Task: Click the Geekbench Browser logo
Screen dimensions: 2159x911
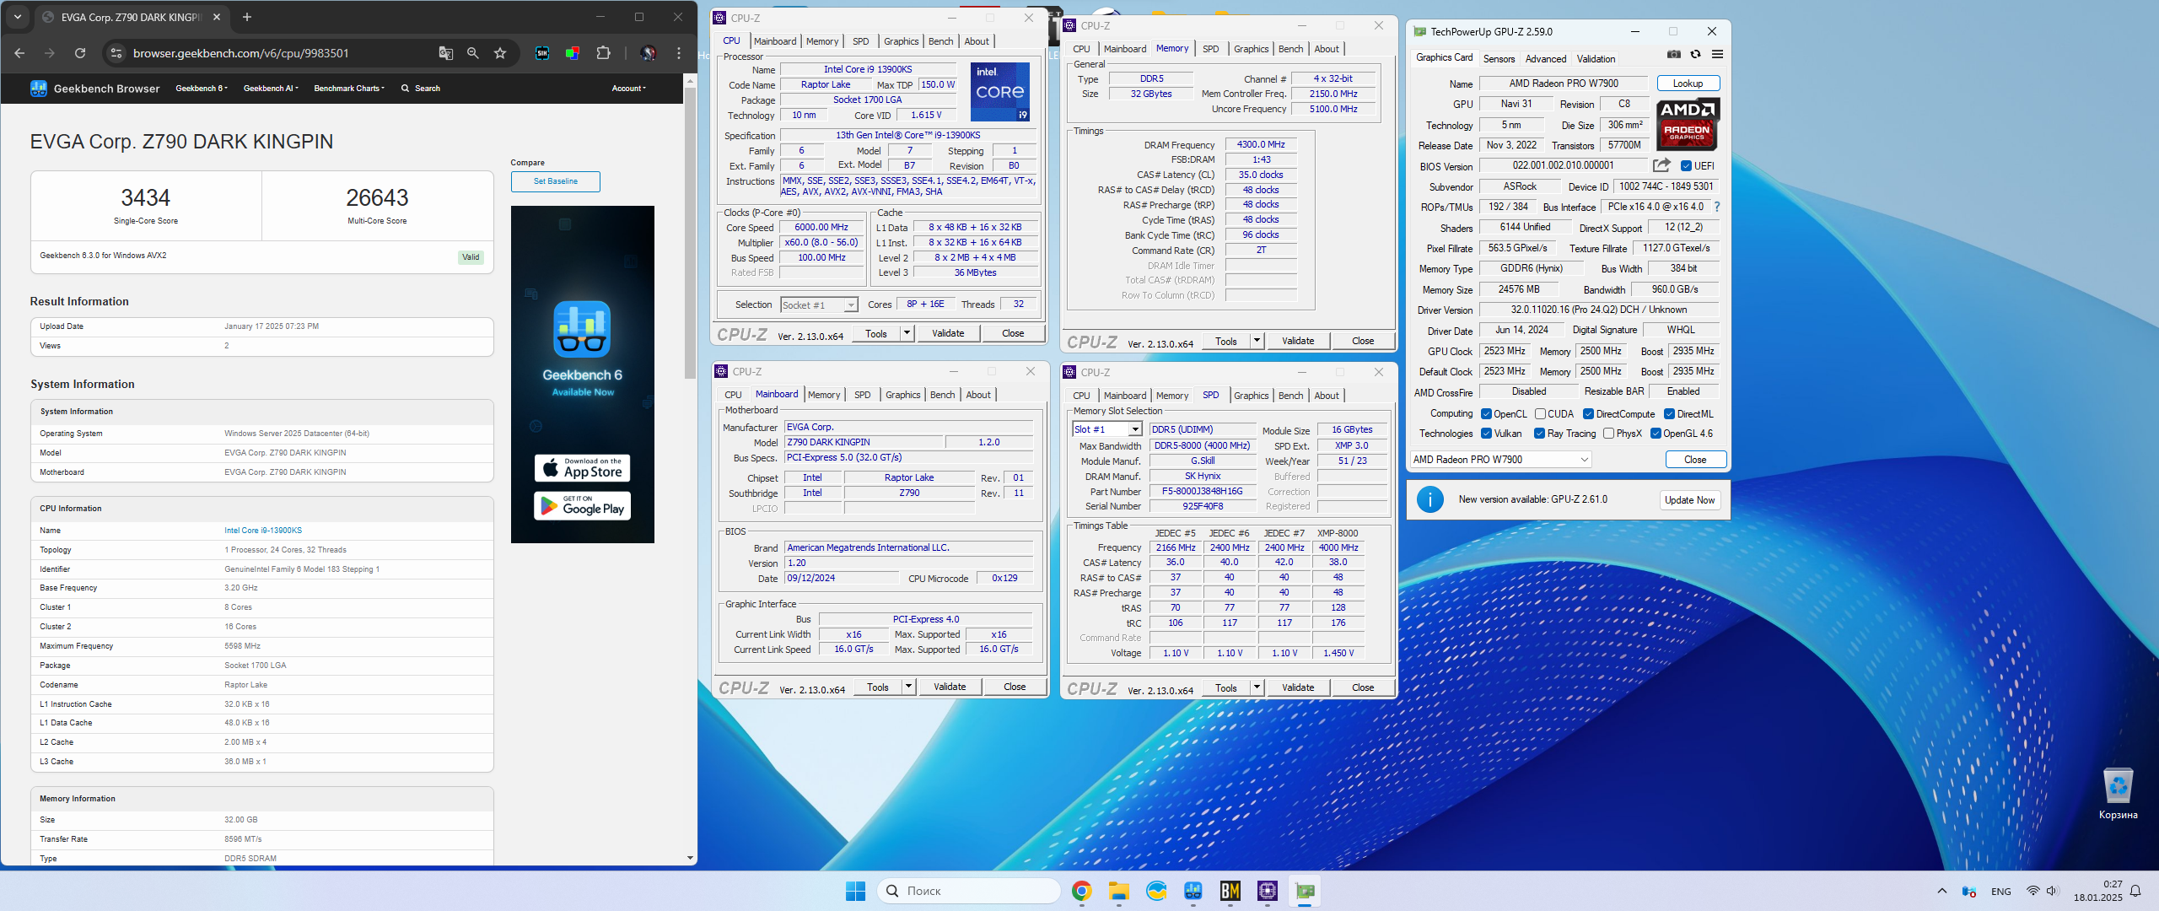Action: tap(94, 89)
